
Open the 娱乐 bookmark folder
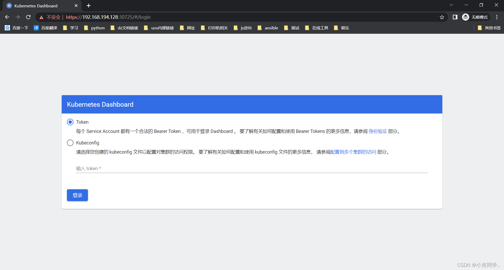(342, 28)
